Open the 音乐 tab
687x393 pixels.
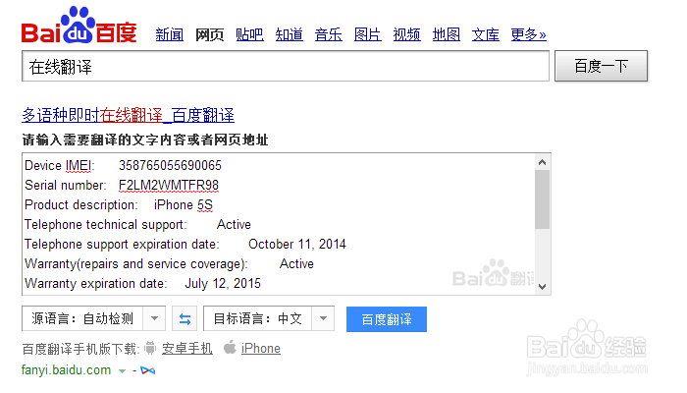(328, 34)
